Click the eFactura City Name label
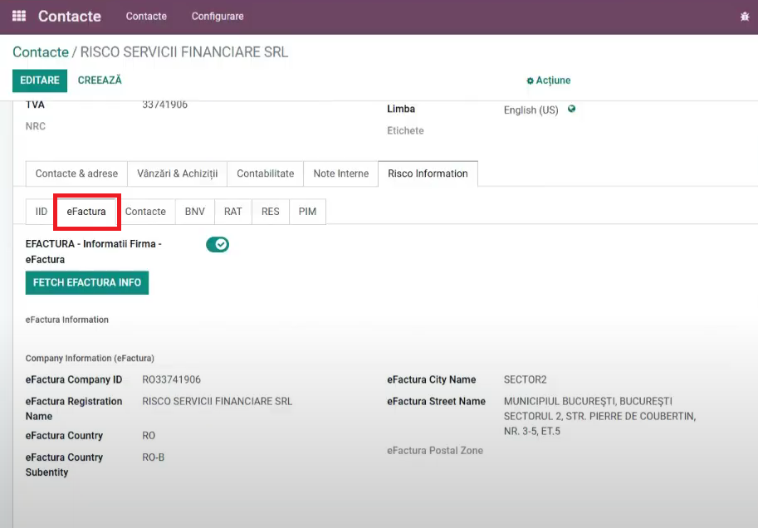The height and width of the screenshot is (528, 758). (x=431, y=380)
